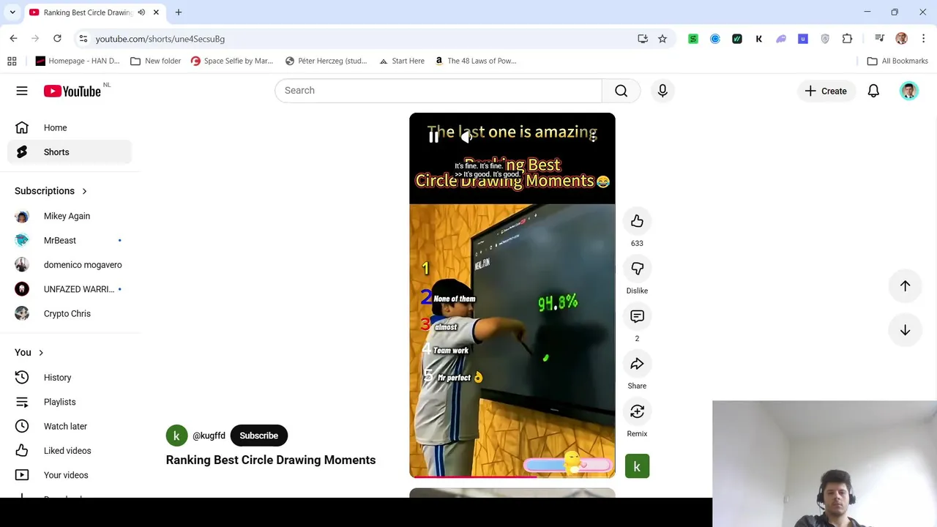The height and width of the screenshot is (527, 937).
Task: Open the notifications bell
Action: [873, 91]
